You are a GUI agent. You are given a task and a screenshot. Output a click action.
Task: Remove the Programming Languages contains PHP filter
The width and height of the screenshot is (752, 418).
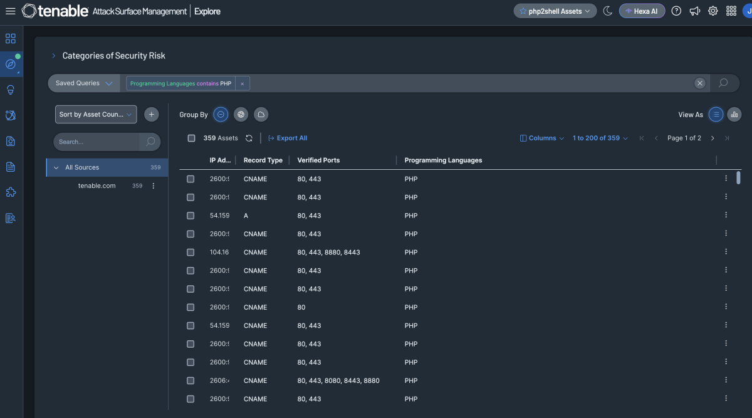pyautogui.click(x=243, y=83)
